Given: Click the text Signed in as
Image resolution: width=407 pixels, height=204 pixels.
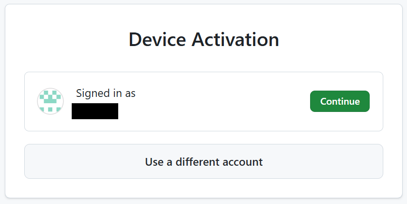Looking at the screenshot, I should [106, 94].
